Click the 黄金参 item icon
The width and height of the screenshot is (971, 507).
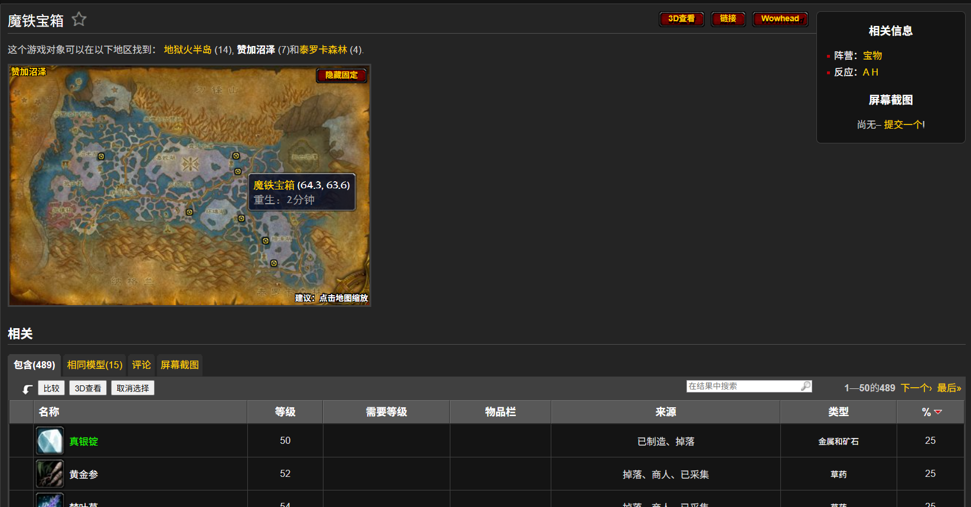[x=50, y=474]
